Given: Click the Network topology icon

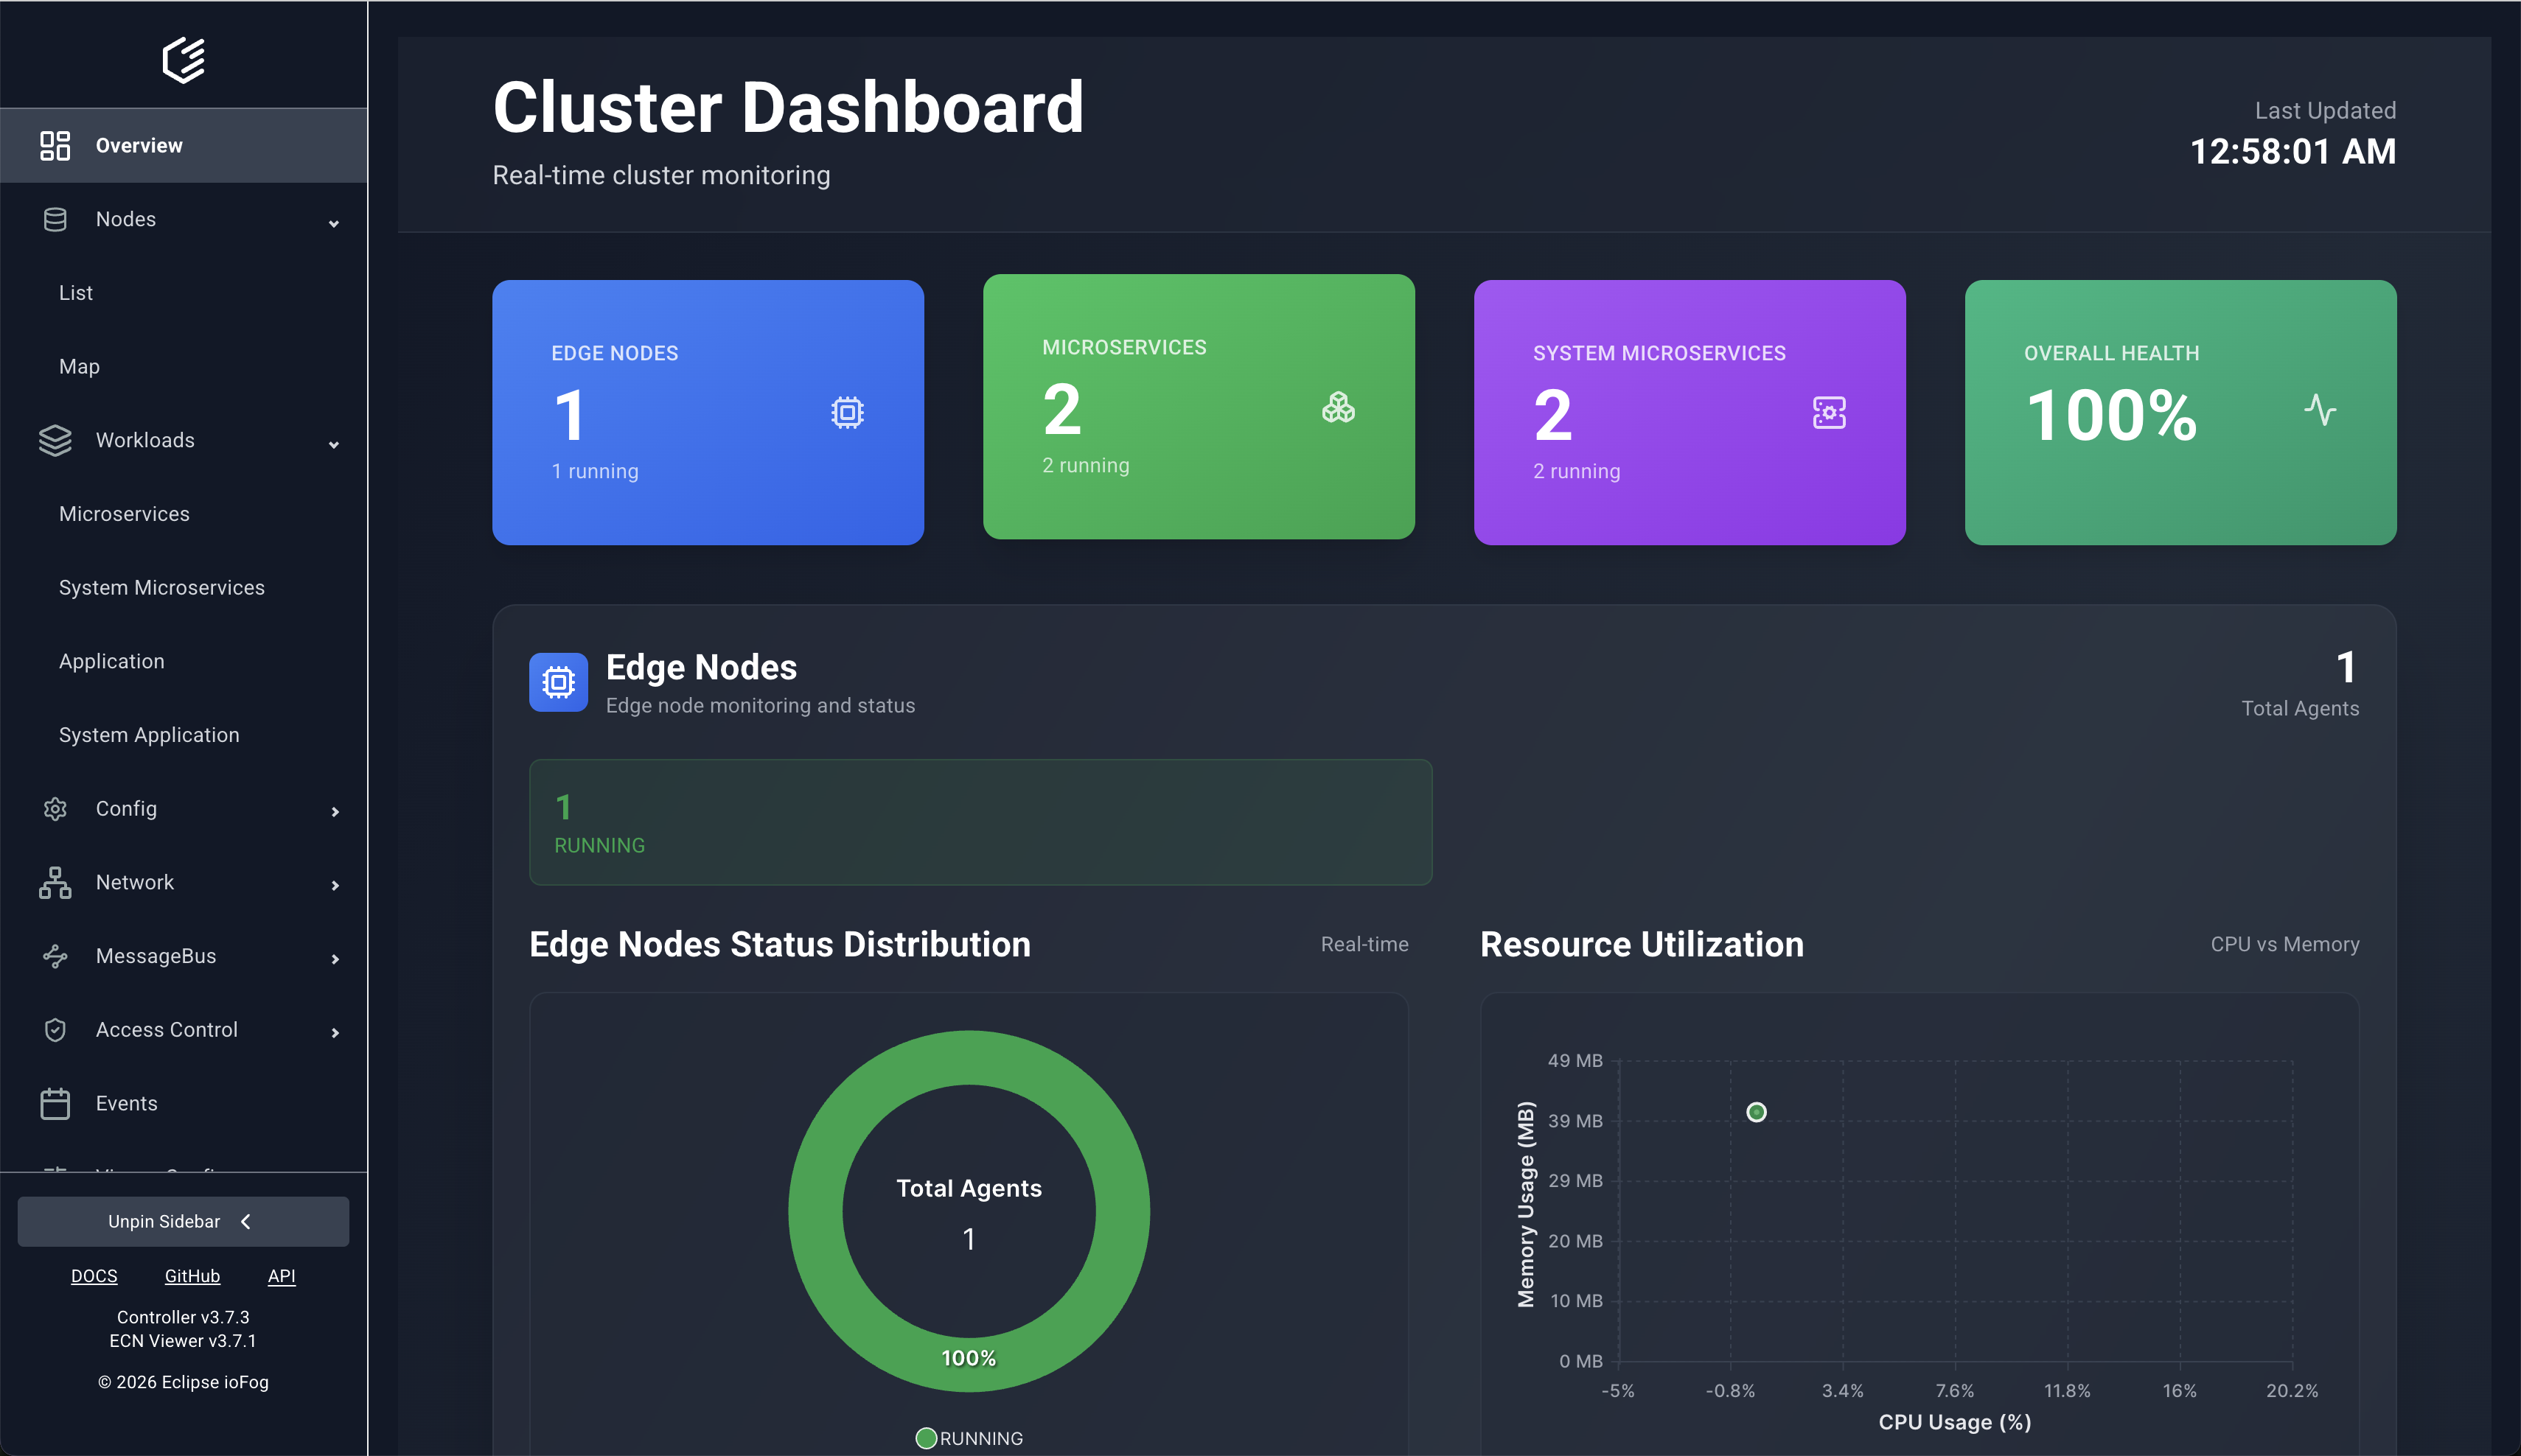Looking at the screenshot, I should click(x=55, y=882).
